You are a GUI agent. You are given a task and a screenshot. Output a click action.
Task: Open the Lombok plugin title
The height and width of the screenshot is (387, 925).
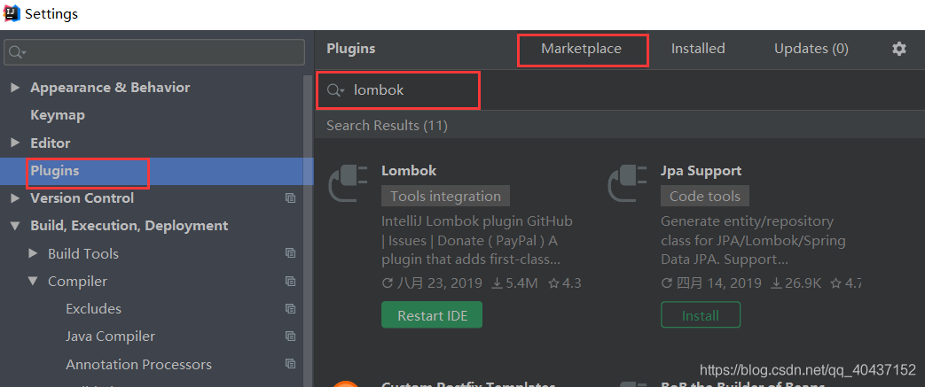click(409, 171)
